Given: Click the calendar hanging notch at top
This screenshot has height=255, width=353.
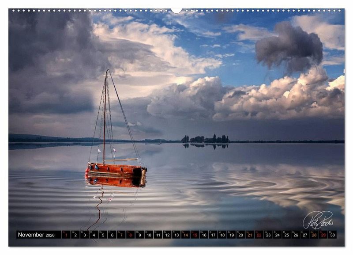Looking at the screenshot, I should [x=176, y=10].
